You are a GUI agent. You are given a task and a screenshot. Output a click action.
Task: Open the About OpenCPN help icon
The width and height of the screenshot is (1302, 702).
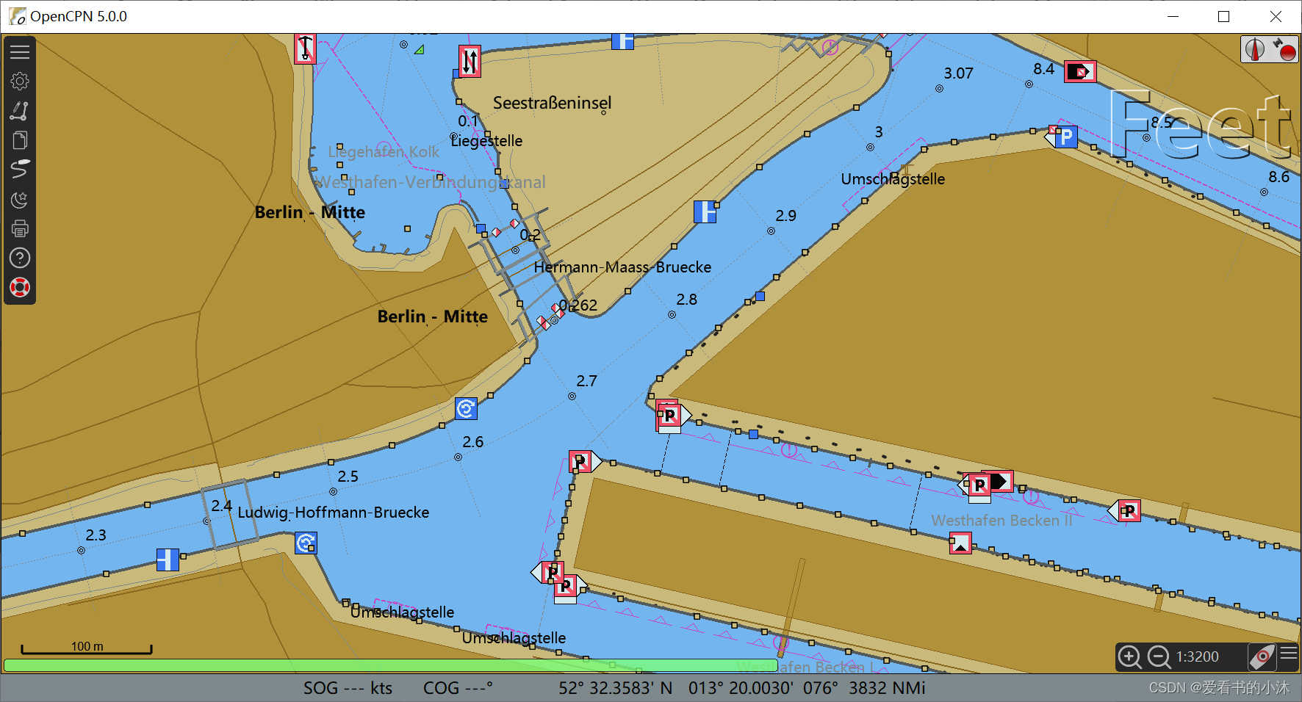pos(20,258)
